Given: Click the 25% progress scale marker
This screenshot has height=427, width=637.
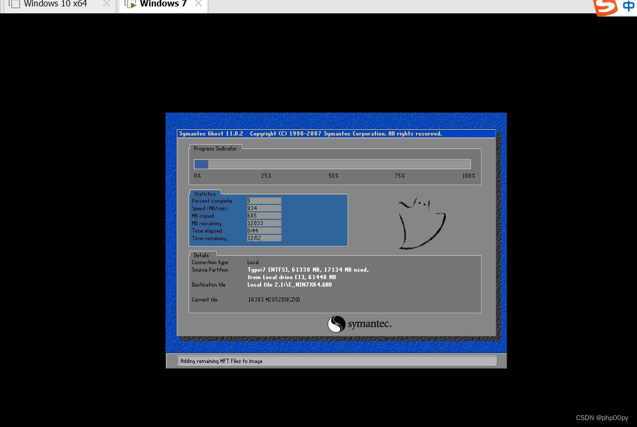Looking at the screenshot, I should coord(266,176).
